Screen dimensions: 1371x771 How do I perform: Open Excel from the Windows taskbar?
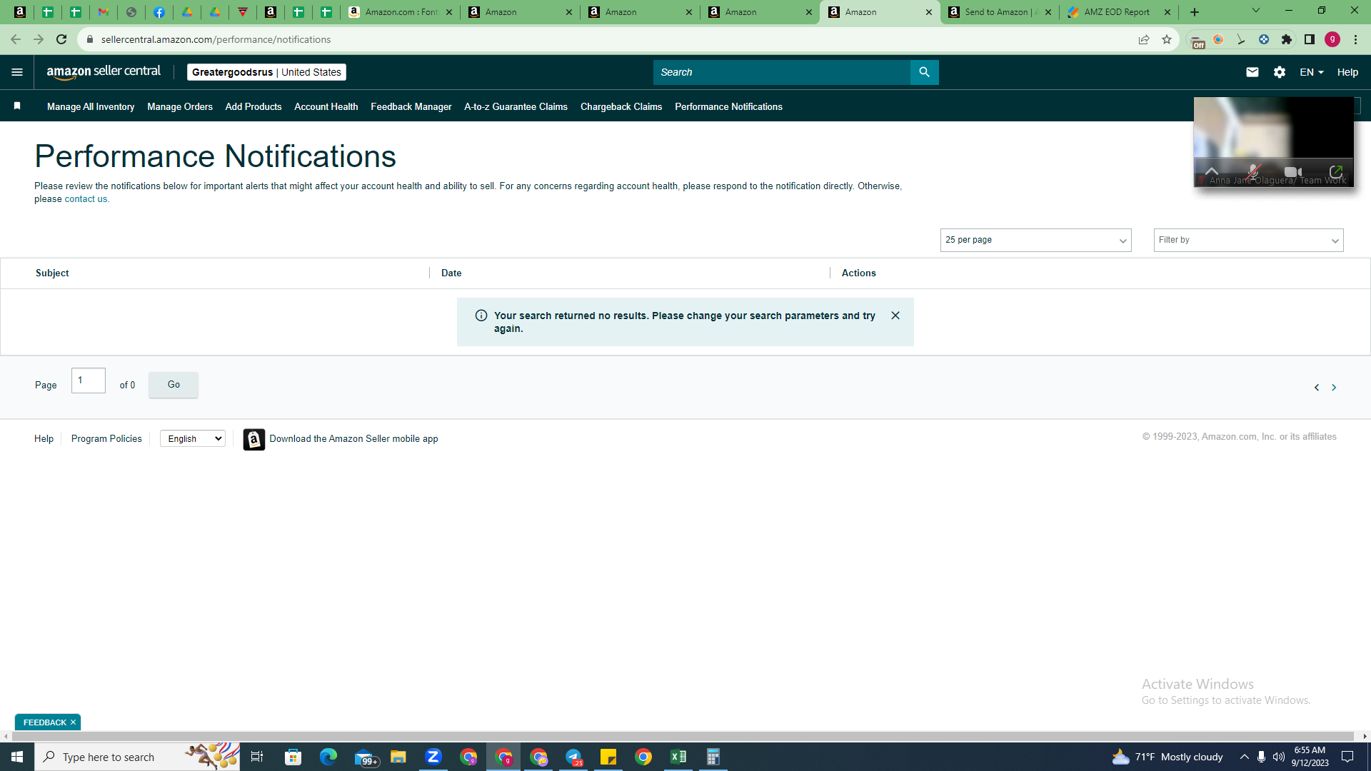678,757
